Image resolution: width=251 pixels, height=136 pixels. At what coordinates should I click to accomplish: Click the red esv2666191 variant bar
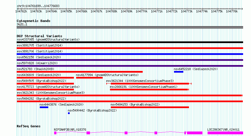coord(149,90)
